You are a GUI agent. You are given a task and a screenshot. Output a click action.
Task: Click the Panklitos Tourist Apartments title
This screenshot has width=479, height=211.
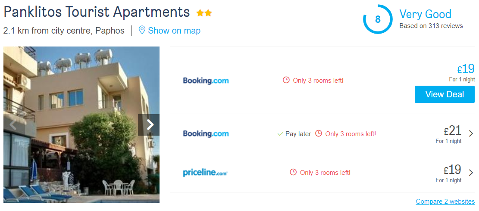[97, 12]
